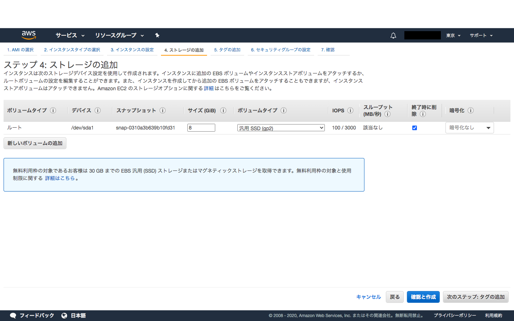Open the IOPS info tooltip
This screenshot has height=321, width=514.
pyautogui.click(x=350, y=111)
